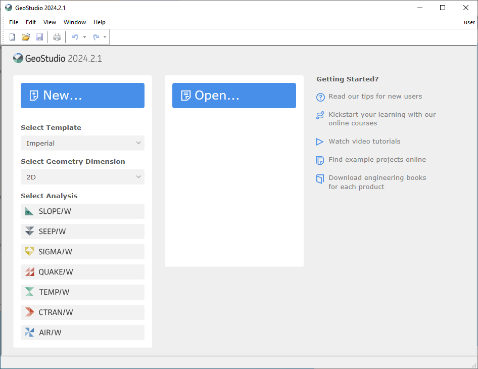Minimize the GeoStudio window

coord(420,8)
